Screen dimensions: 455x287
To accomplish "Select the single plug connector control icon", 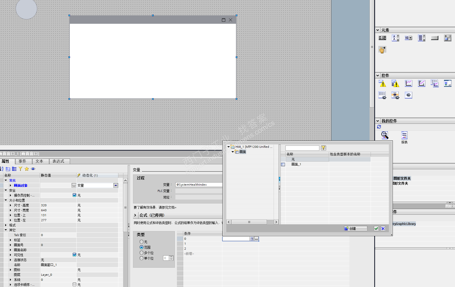I will [408, 95].
